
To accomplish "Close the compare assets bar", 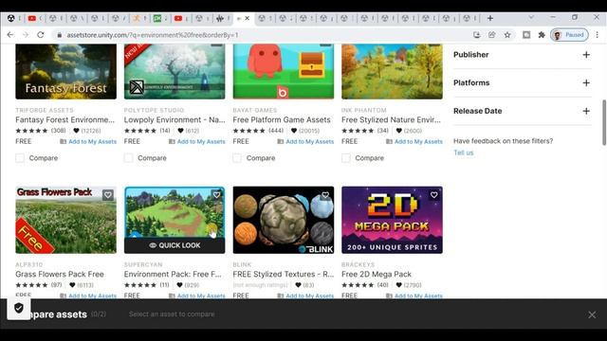I will [592, 314].
